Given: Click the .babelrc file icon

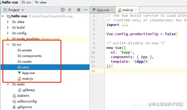Looking at the screenshot, I should [x=14, y=96].
